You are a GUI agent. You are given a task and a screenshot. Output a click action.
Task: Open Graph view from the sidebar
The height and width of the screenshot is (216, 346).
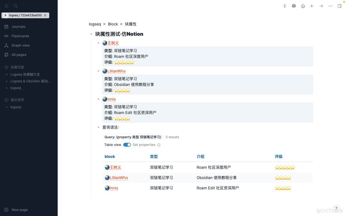point(20,45)
